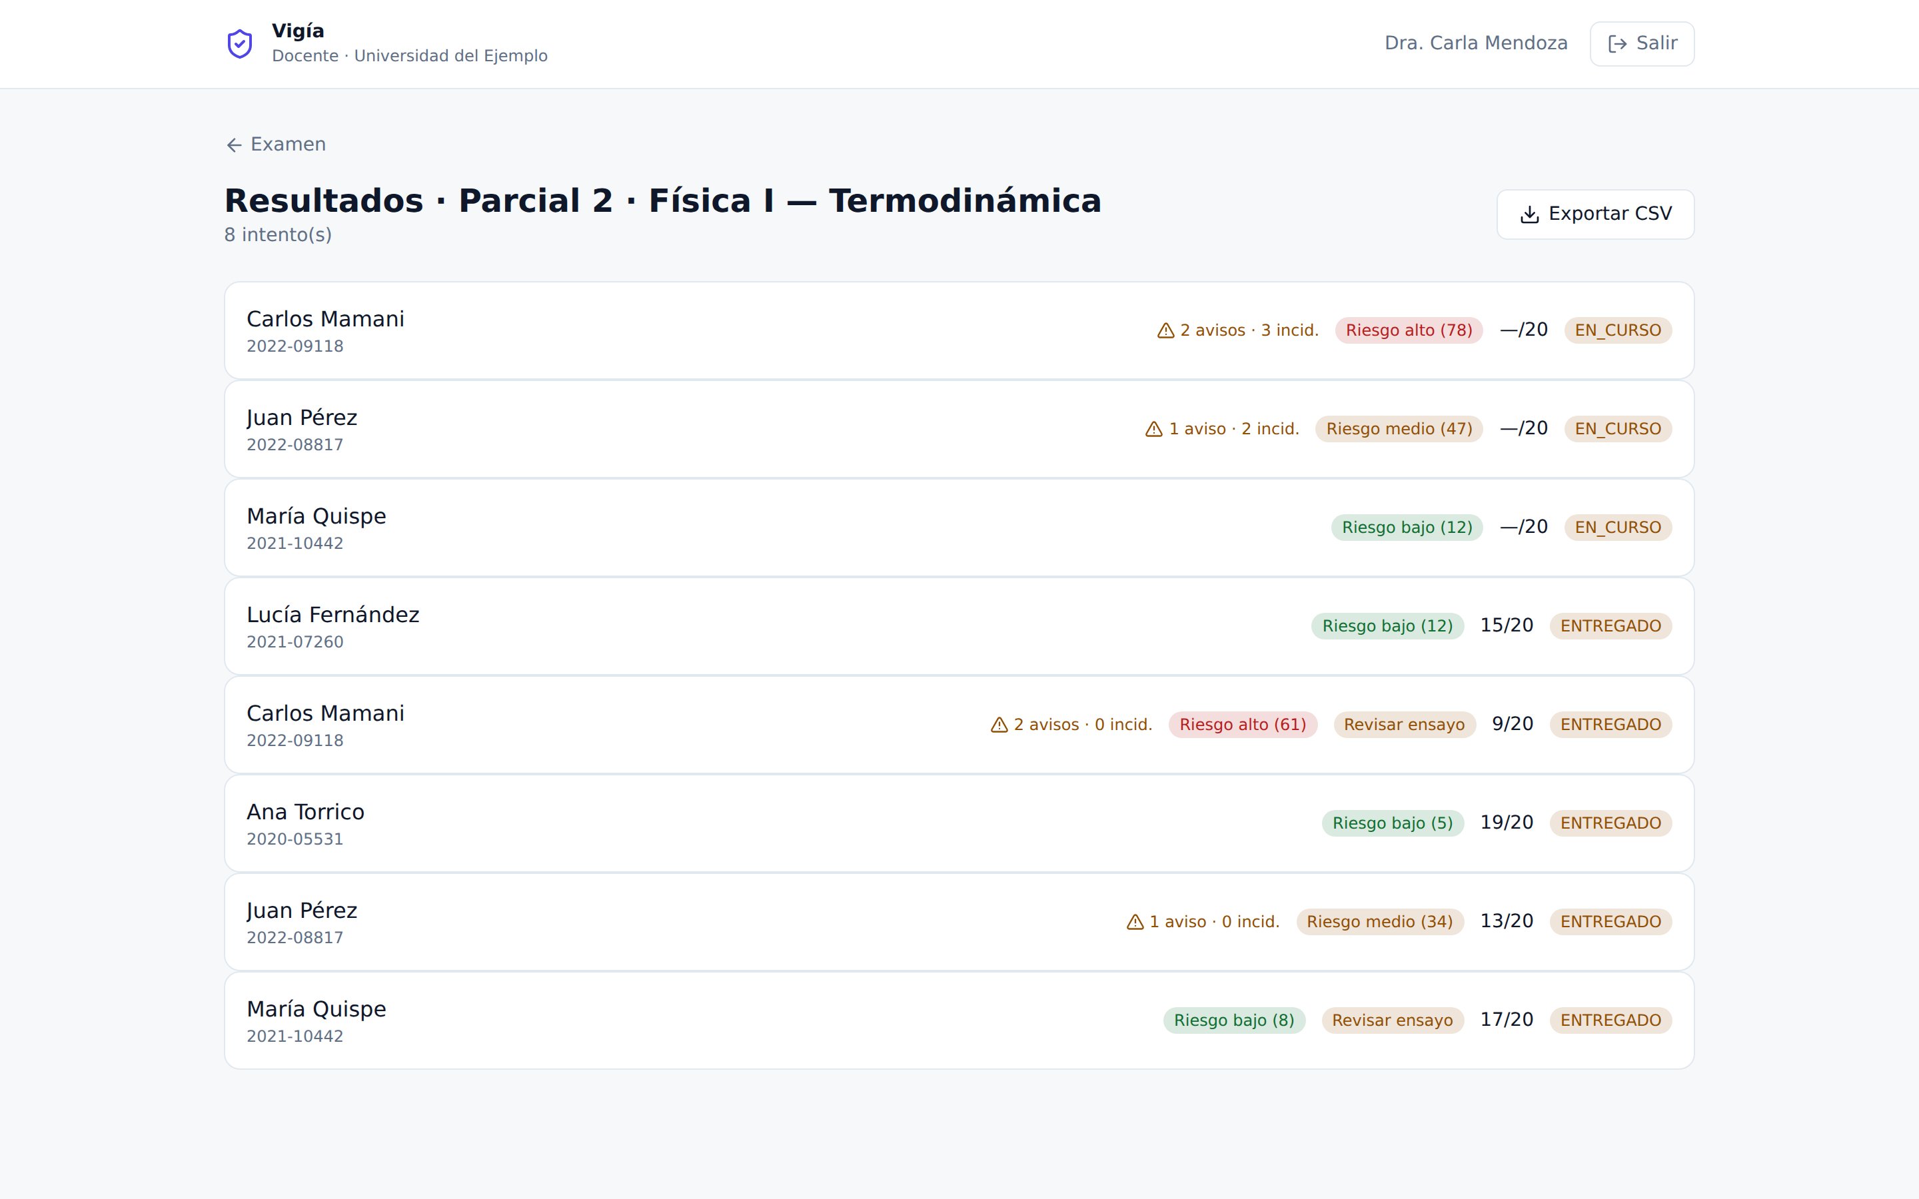Click Revisar ensayo badge in Carlos Mamani's row
This screenshot has height=1199, width=1919.
click(x=1405, y=725)
